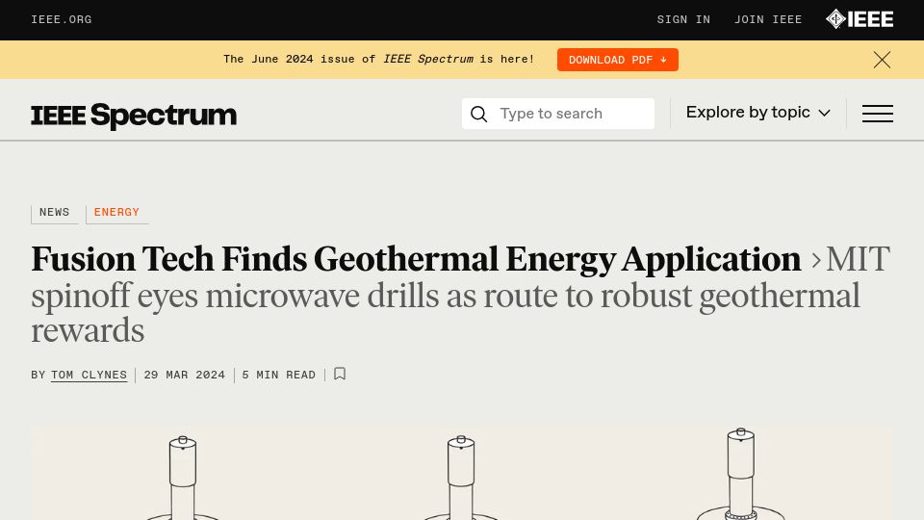The image size is (924, 520).
Task: Expand the Explore by topic dropdown
Action: (x=757, y=113)
